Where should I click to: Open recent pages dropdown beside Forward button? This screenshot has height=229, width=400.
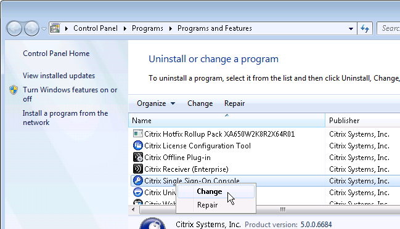(44, 29)
